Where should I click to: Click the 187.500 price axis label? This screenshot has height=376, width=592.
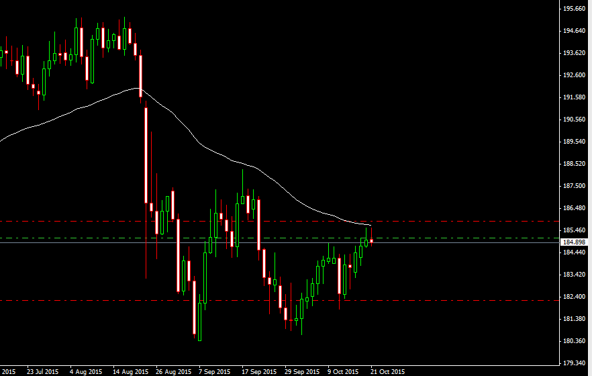[574, 186]
